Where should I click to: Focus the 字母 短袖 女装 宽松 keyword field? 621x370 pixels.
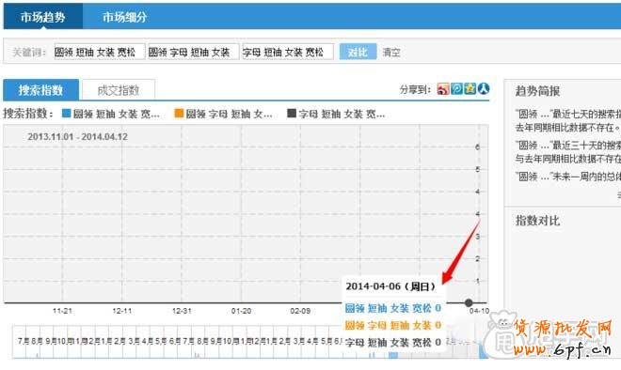coord(288,52)
